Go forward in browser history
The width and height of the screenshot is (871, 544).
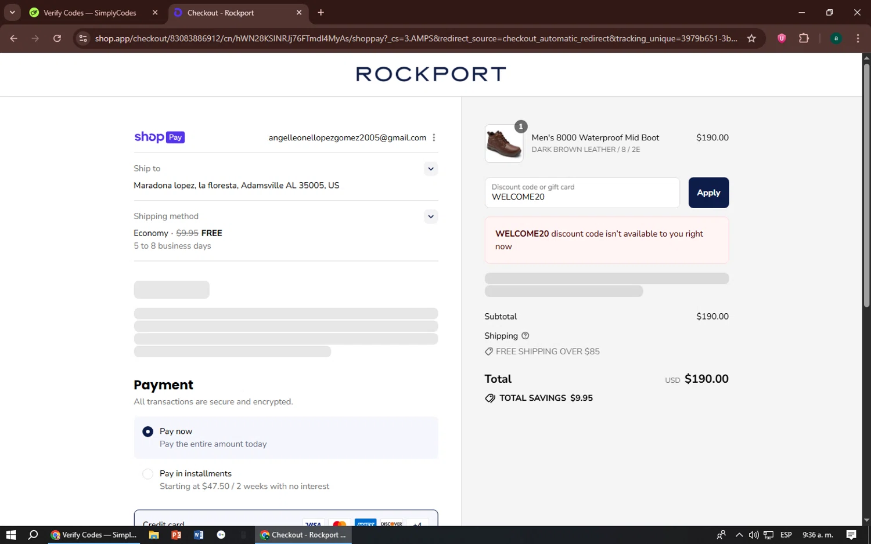click(x=35, y=38)
